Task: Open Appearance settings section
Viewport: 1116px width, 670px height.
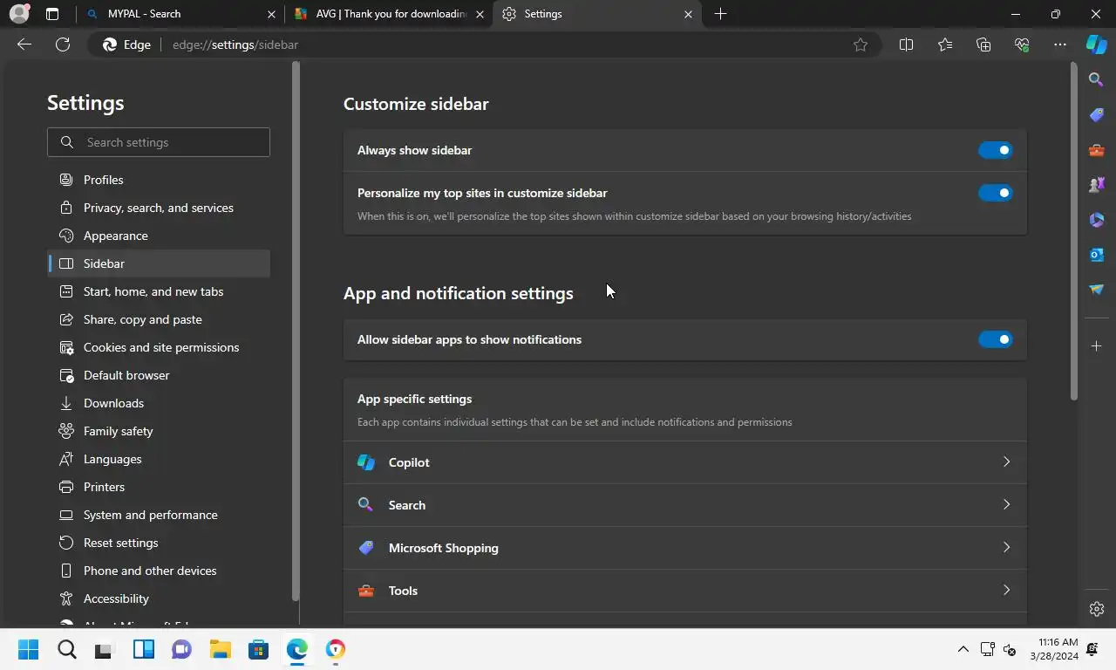Action: point(159,236)
